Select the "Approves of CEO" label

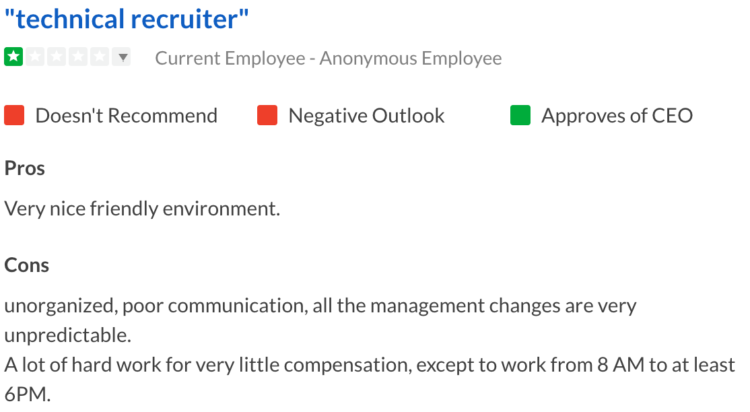617,116
